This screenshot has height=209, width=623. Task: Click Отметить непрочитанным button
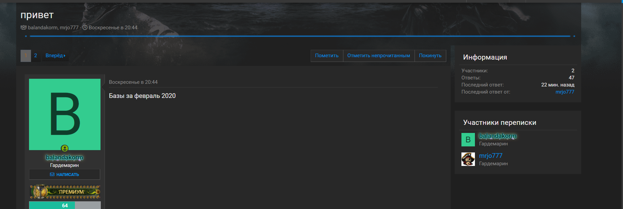tap(379, 56)
